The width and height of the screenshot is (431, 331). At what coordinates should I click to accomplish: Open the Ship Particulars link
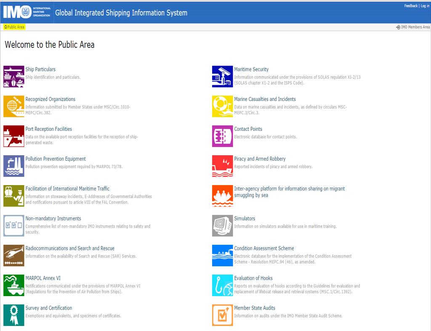click(x=40, y=69)
